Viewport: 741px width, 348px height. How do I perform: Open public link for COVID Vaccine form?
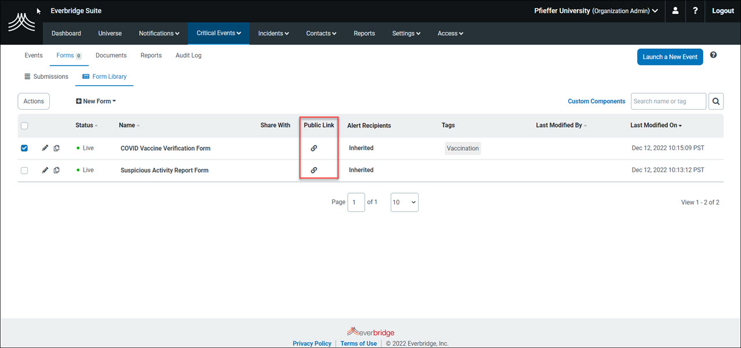coord(314,148)
